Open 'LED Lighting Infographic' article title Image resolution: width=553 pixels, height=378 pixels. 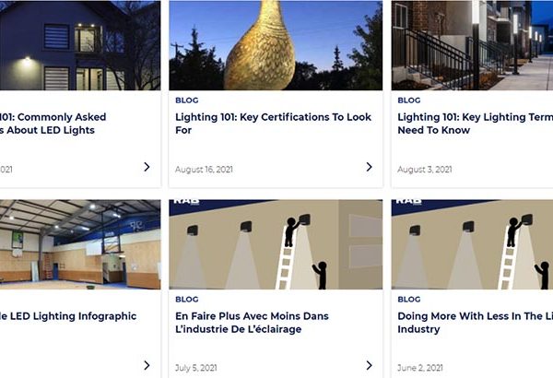[68, 316]
